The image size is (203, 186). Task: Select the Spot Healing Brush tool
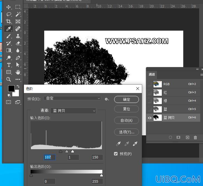[18, 29]
